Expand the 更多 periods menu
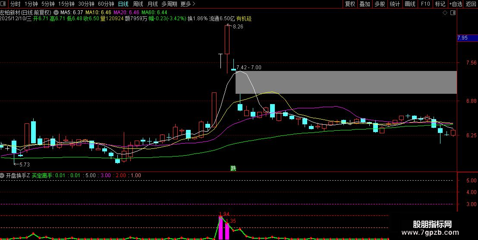478x240 pixels. click(x=188, y=4)
